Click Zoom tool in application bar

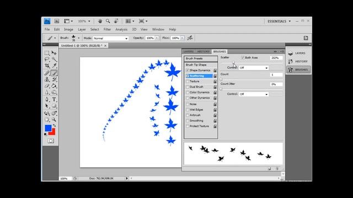click(x=108, y=21)
